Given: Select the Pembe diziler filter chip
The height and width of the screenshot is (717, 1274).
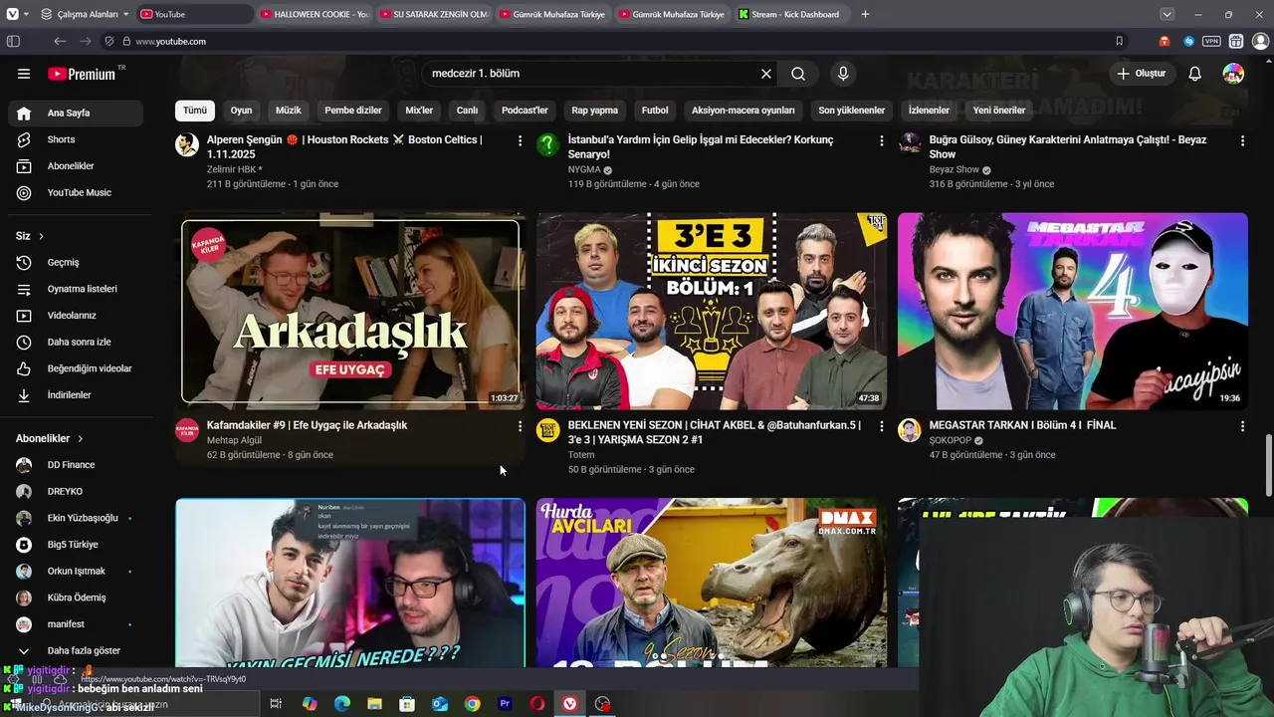Looking at the screenshot, I should click(x=353, y=111).
